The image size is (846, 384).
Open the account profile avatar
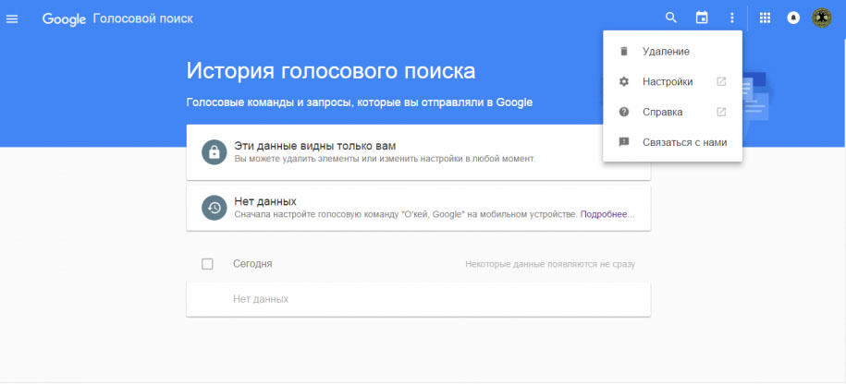click(x=822, y=18)
